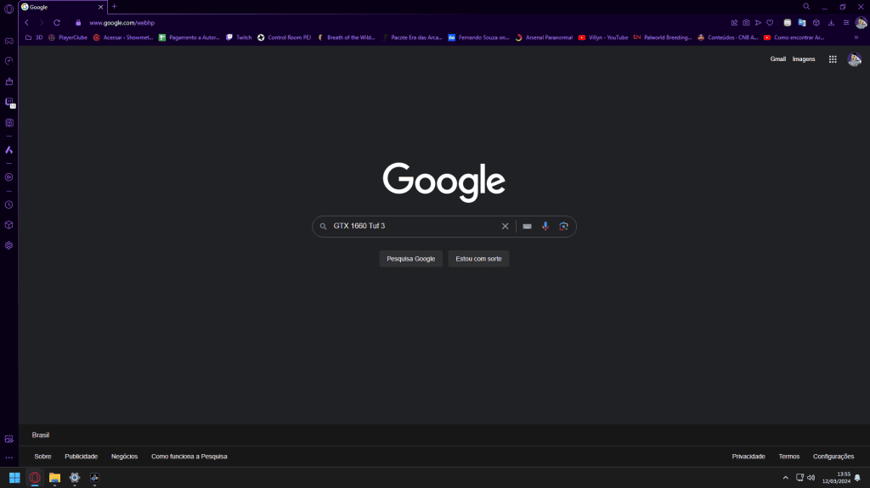870x488 pixels.
Task: Reload the Google page
Action: tap(57, 23)
